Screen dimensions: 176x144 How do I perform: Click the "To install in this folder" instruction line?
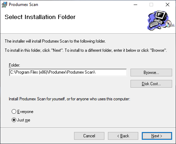pyautogui.click(x=86, y=50)
